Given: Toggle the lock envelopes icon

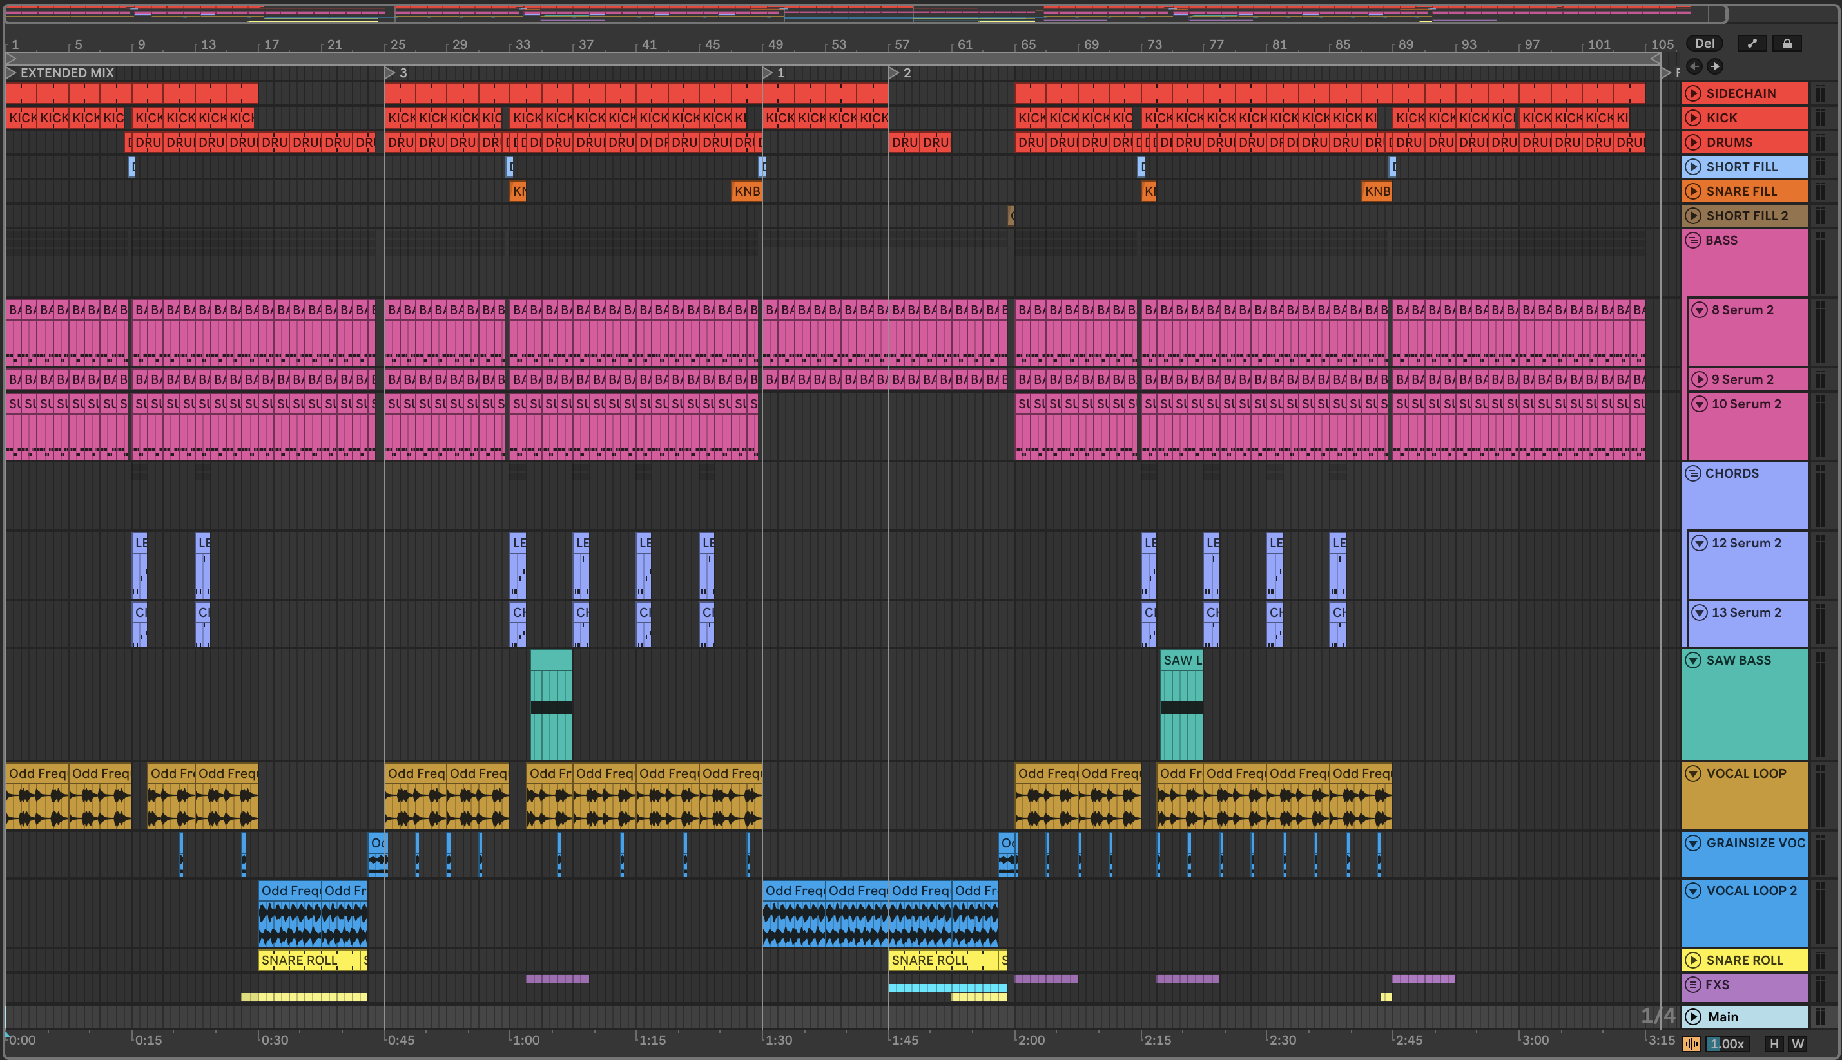Looking at the screenshot, I should [x=1787, y=44].
